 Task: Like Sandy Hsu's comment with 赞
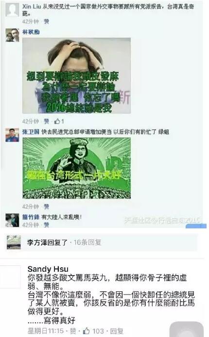pyautogui.click(x=73, y=331)
